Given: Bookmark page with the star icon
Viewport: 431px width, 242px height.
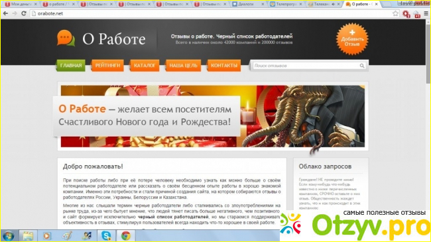Looking at the screenshot, I should [395, 13].
